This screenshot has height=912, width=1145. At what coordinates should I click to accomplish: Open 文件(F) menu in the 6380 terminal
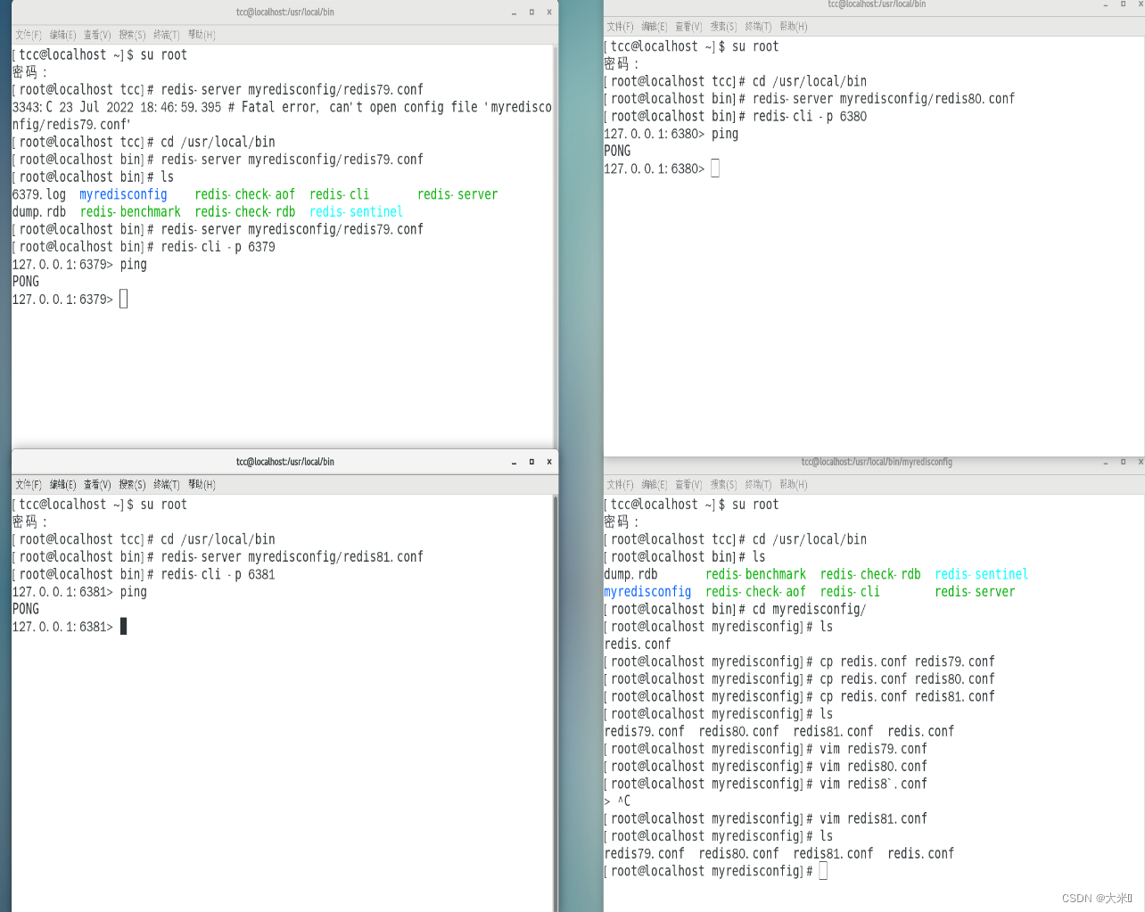point(620,27)
